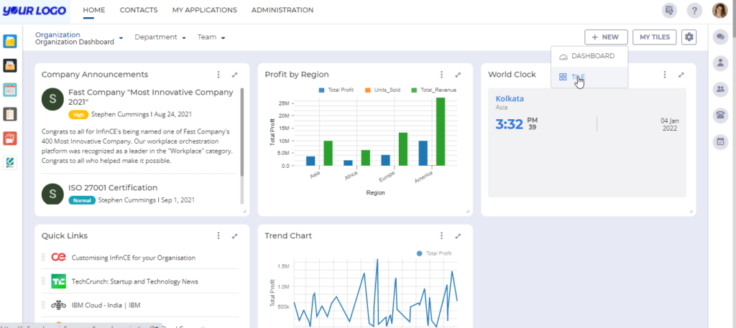
Task: Click the High priority badge
Action: point(78,114)
